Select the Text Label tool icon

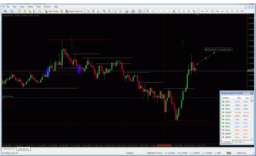click(x=189, y=11)
